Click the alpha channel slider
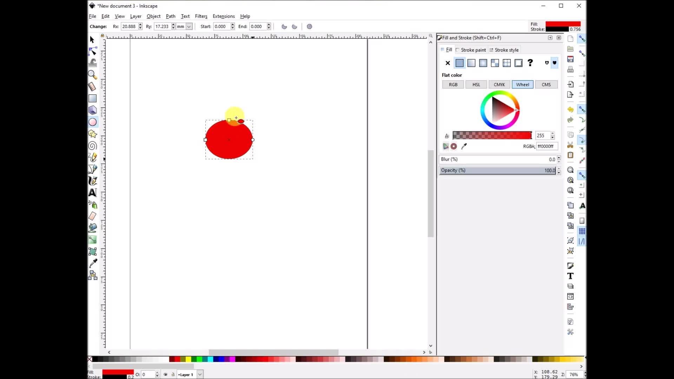The width and height of the screenshot is (674, 379). (492, 135)
